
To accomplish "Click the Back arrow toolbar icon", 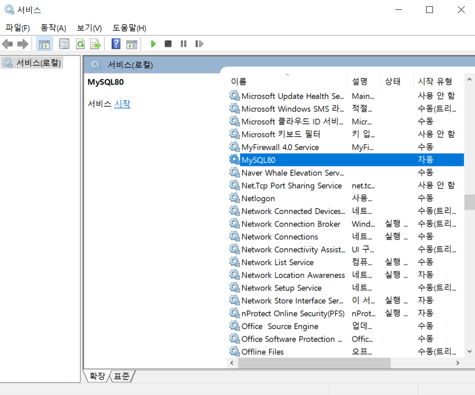I will (7, 44).
